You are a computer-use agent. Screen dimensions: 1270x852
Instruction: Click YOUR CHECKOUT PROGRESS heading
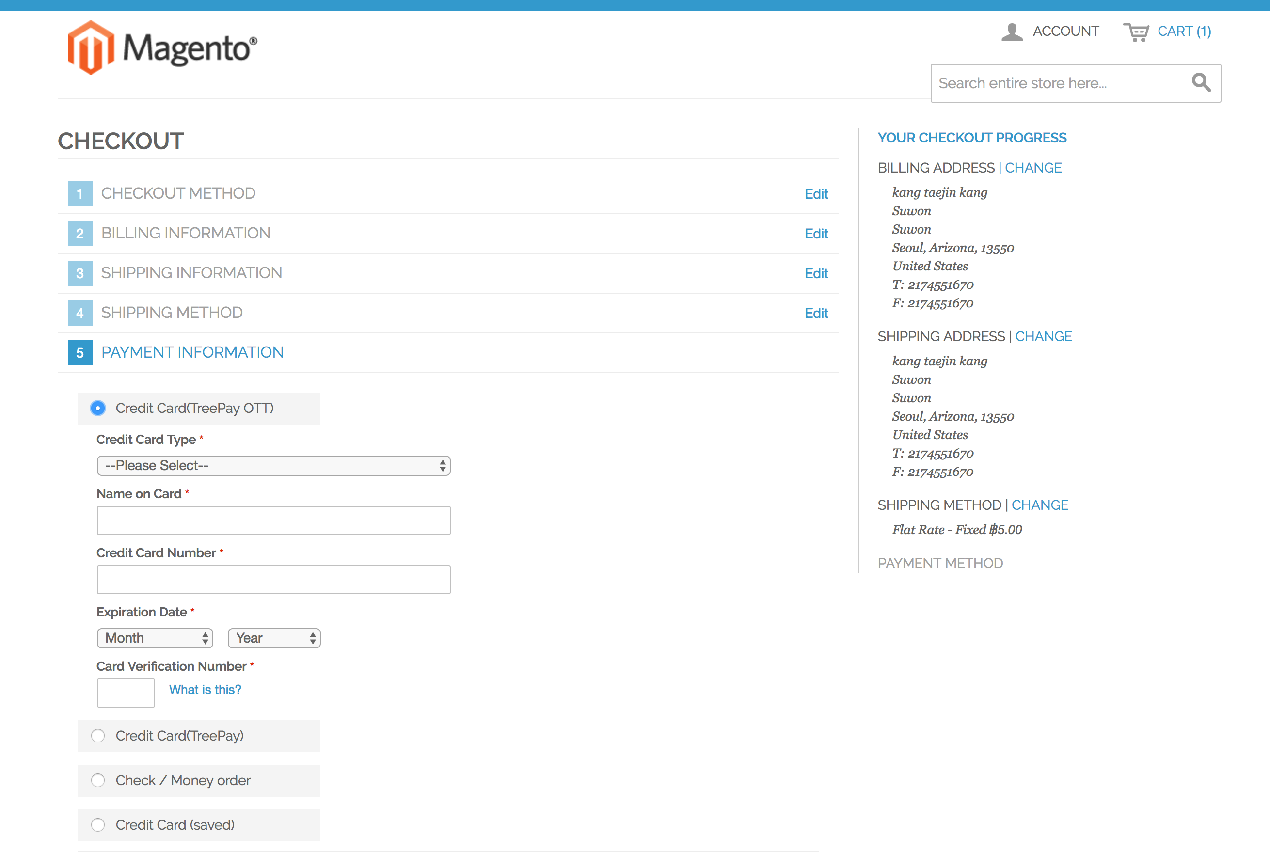[972, 138]
